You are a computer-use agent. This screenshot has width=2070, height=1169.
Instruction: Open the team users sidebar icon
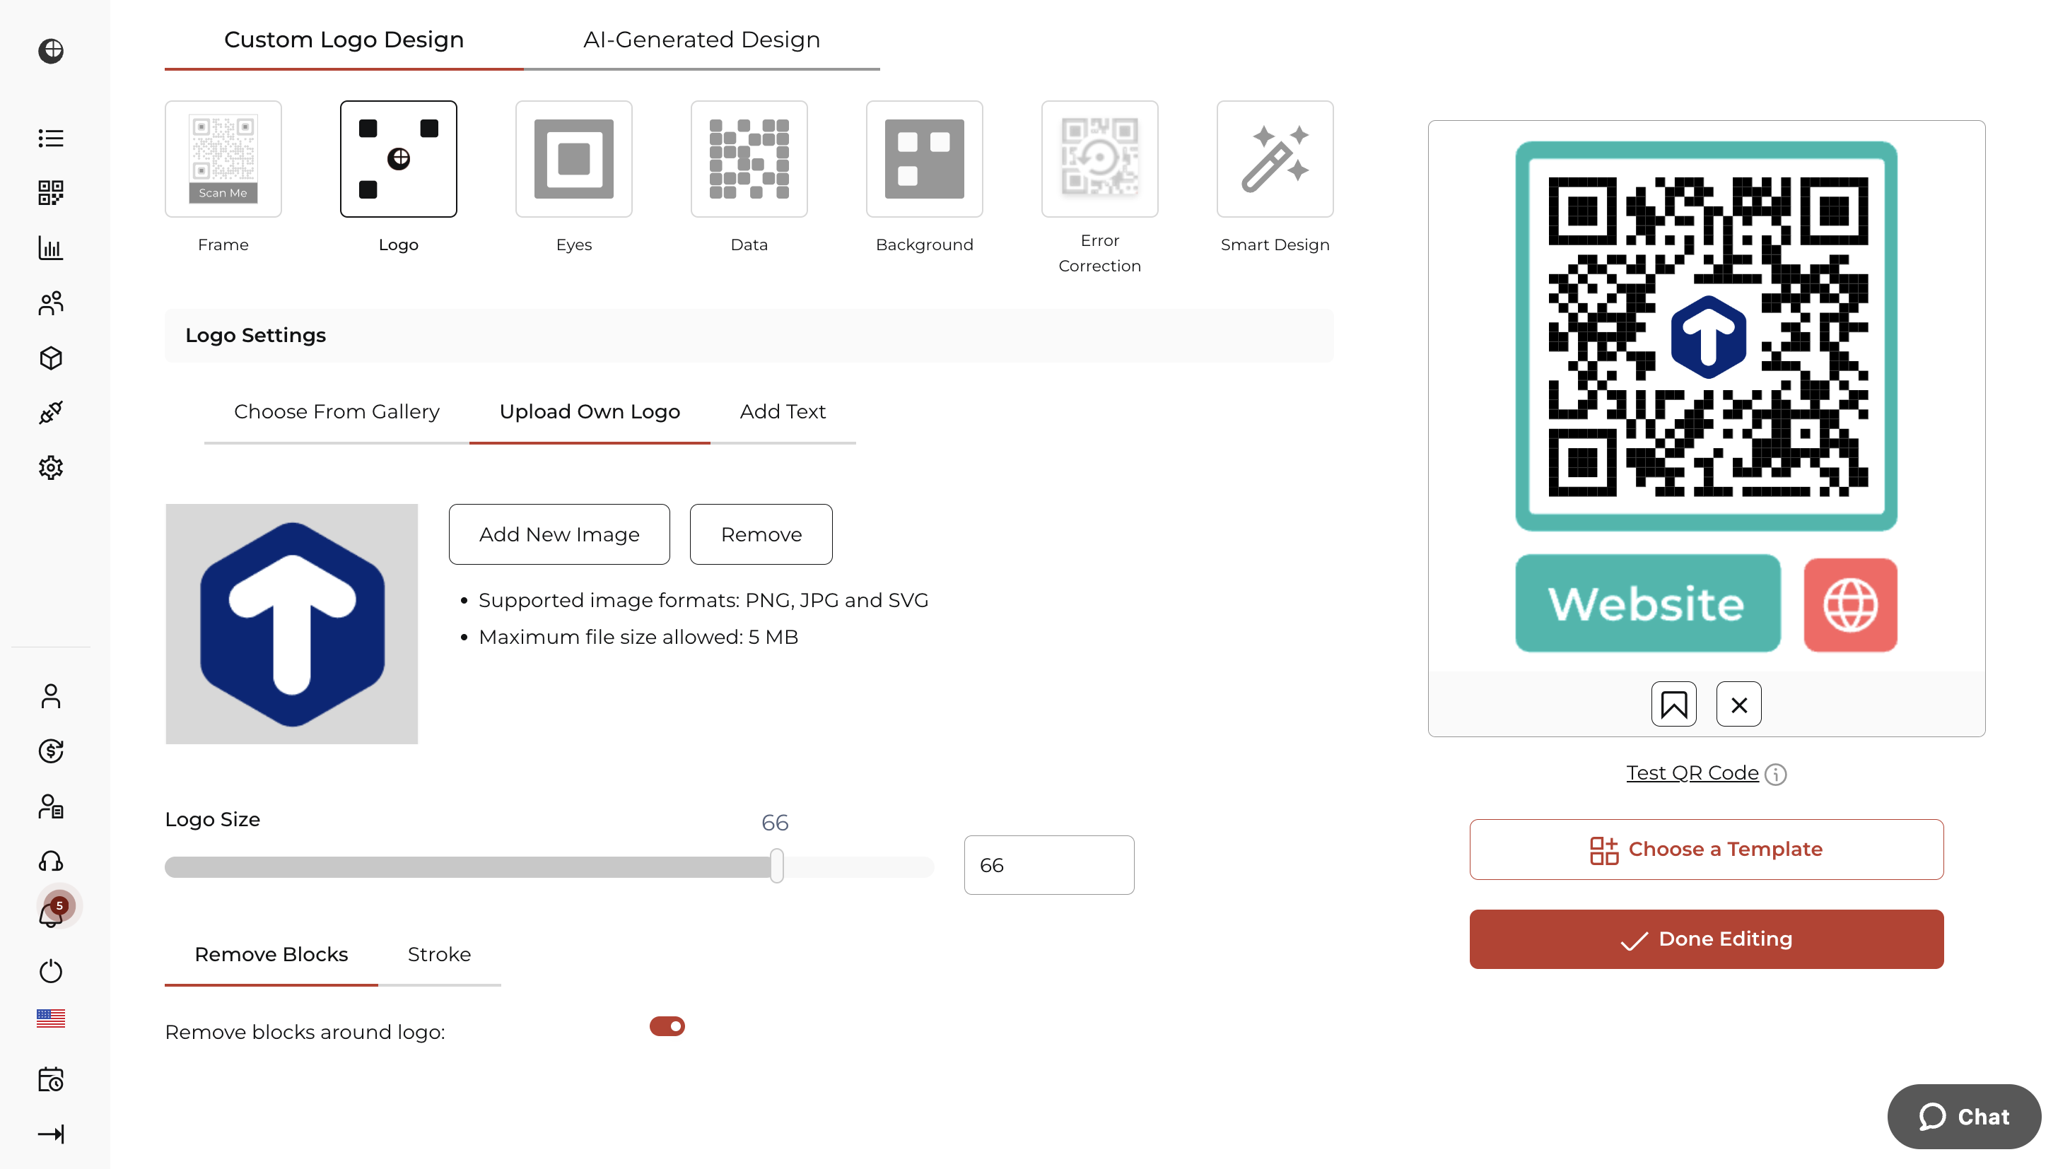coord(51,303)
